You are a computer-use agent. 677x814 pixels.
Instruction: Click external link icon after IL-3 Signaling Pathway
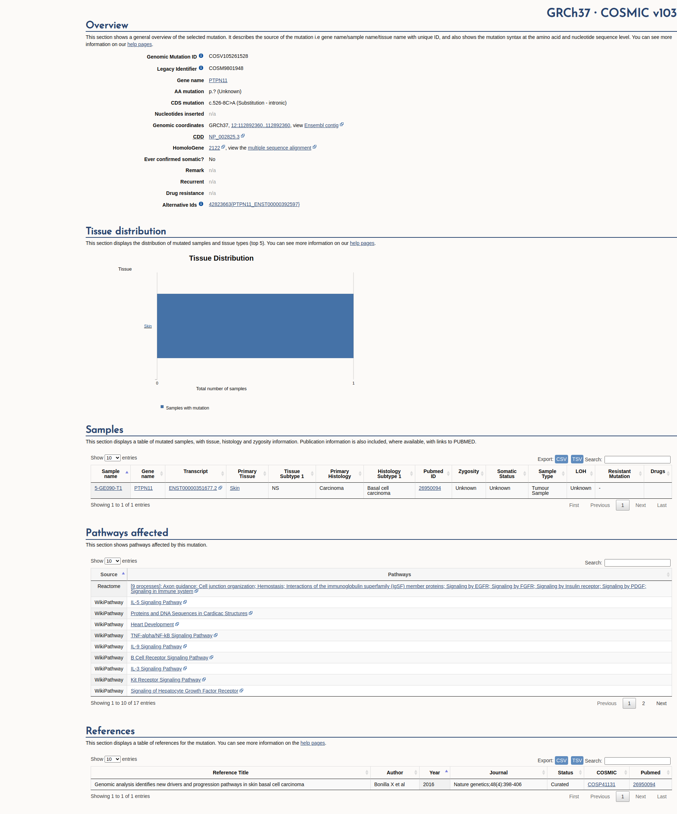[185, 668]
